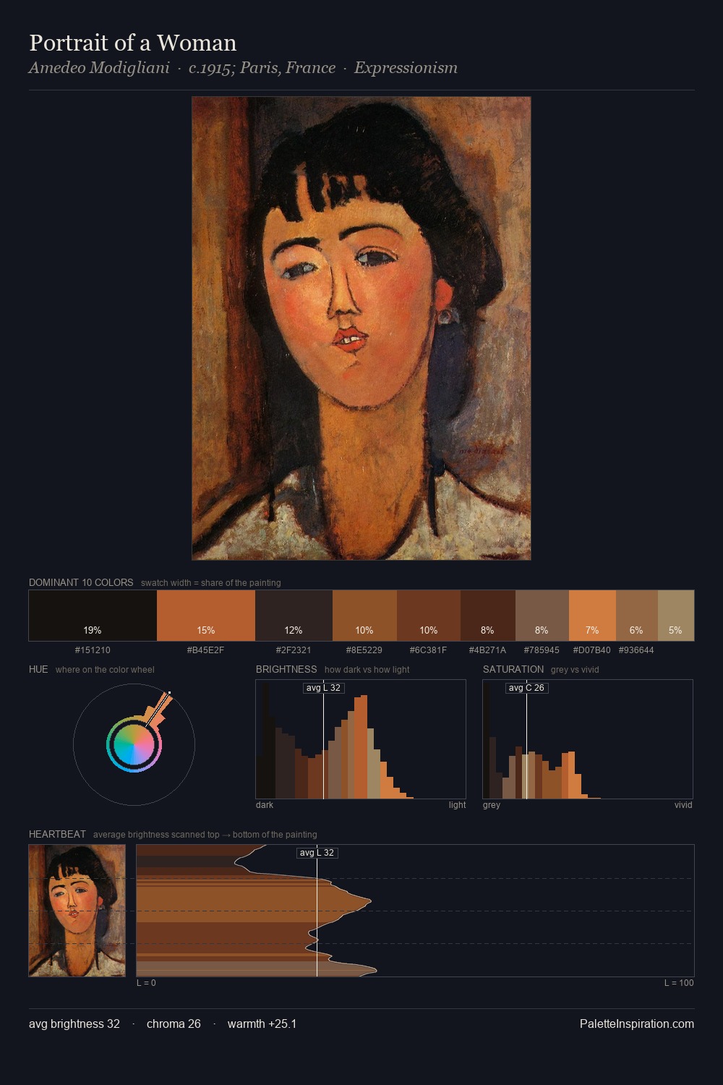Click the title "Portrait of a Woman"
The height and width of the screenshot is (1085, 723).
point(133,43)
